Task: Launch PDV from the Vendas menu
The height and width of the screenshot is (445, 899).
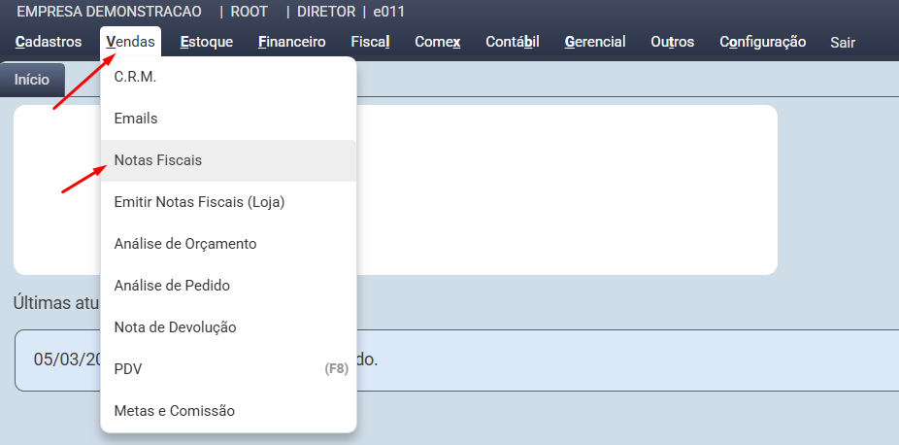Action: point(128,369)
